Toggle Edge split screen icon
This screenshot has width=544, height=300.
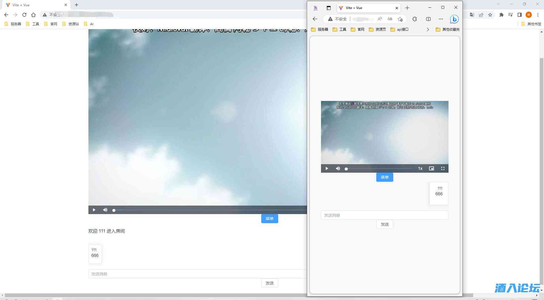coord(428,19)
